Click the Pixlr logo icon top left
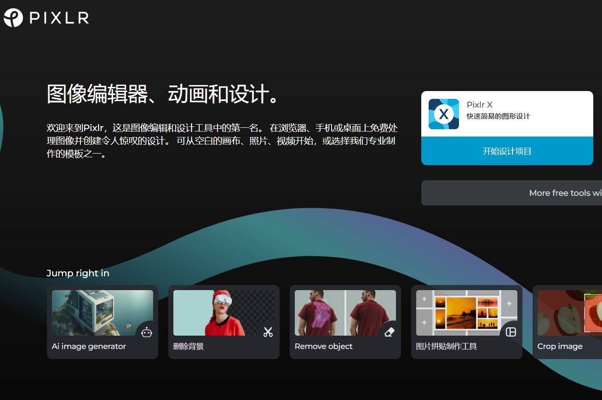Viewport: 602px width, 400px height. [x=13, y=17]
